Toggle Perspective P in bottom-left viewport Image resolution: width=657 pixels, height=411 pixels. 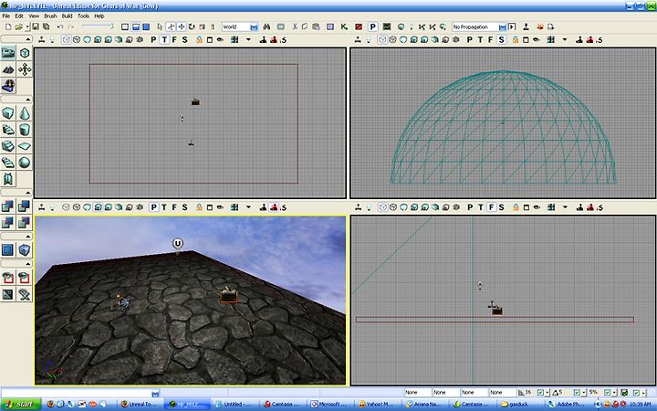click(154, 207)
